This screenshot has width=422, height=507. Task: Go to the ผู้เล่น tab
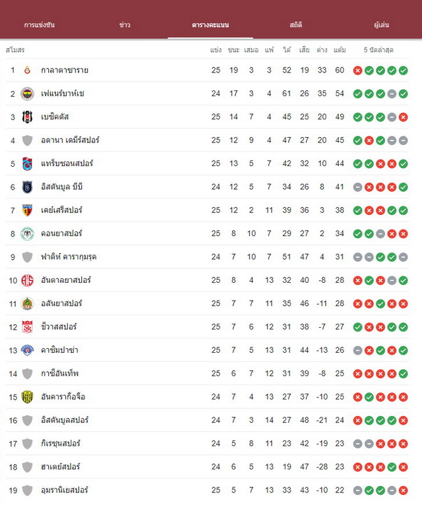click(x=382, y=25)
